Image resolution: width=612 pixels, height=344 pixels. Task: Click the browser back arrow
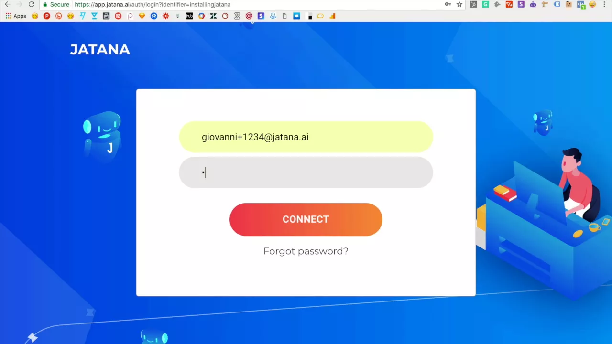(7, 4)
